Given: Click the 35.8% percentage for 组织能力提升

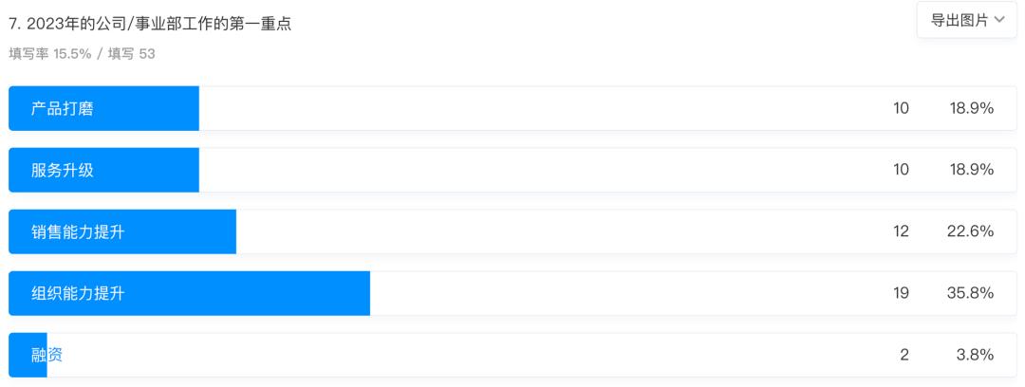Looking at the screenshot, I should pyautogui.click(x=971, y=293).
